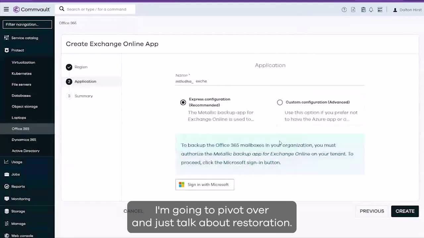Open the notifications bell
The width and height of the screenshot is (424, 238).
(371, 10)
